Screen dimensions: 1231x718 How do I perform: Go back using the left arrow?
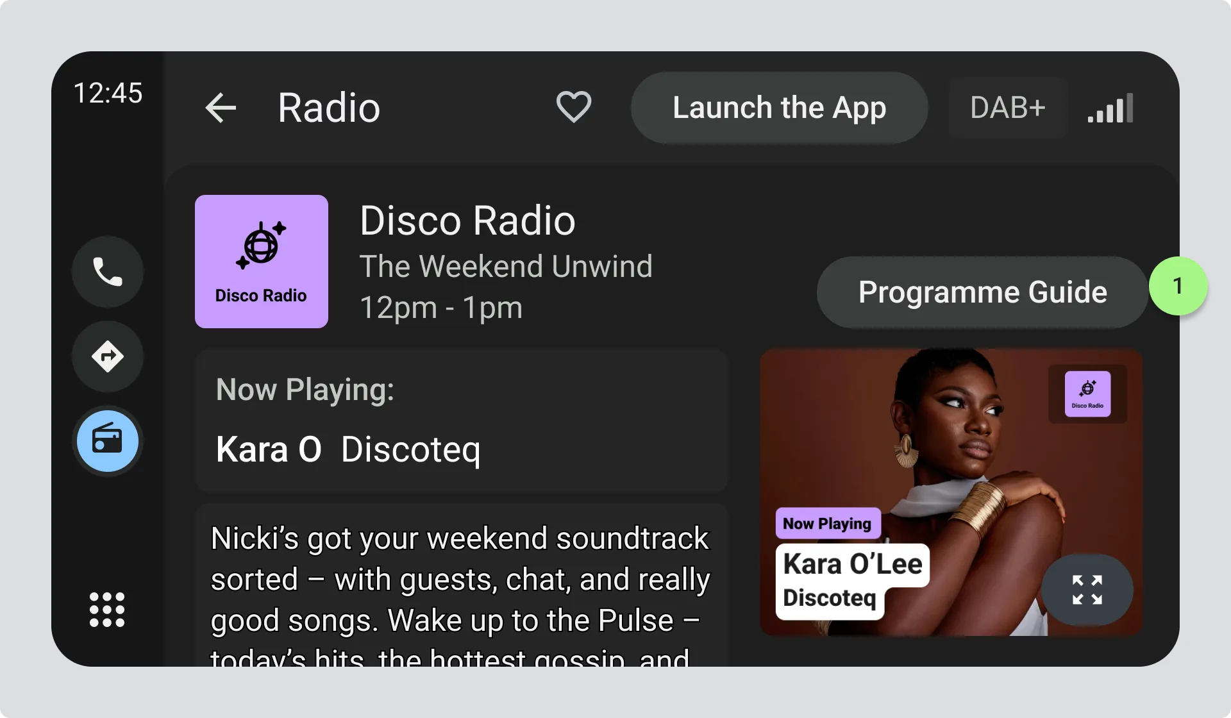coord(221,108)
